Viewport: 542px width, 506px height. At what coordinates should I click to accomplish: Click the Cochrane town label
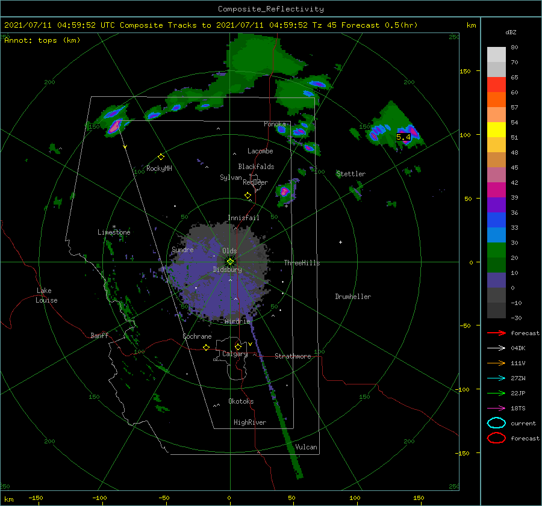point(197,336)
